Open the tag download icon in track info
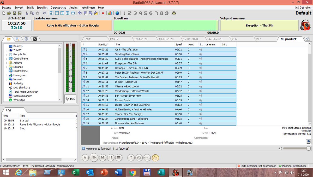This screenshot has width=313, height=177. 308,141
